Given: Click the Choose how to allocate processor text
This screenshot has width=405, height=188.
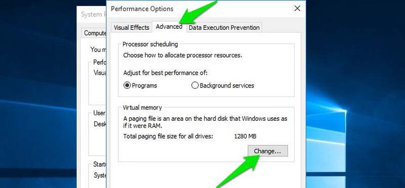Looking at the screenshot, I should (183, 55).
